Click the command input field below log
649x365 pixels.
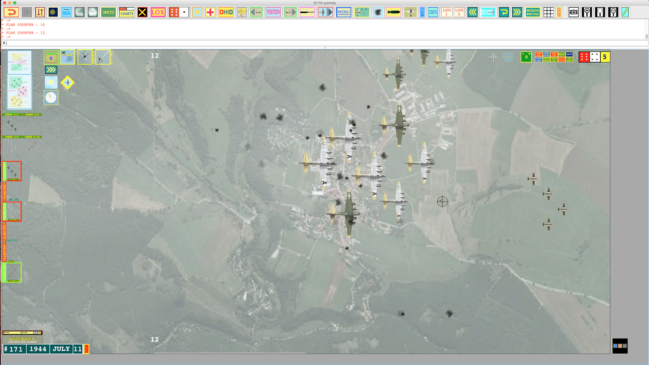pos(324,43)
